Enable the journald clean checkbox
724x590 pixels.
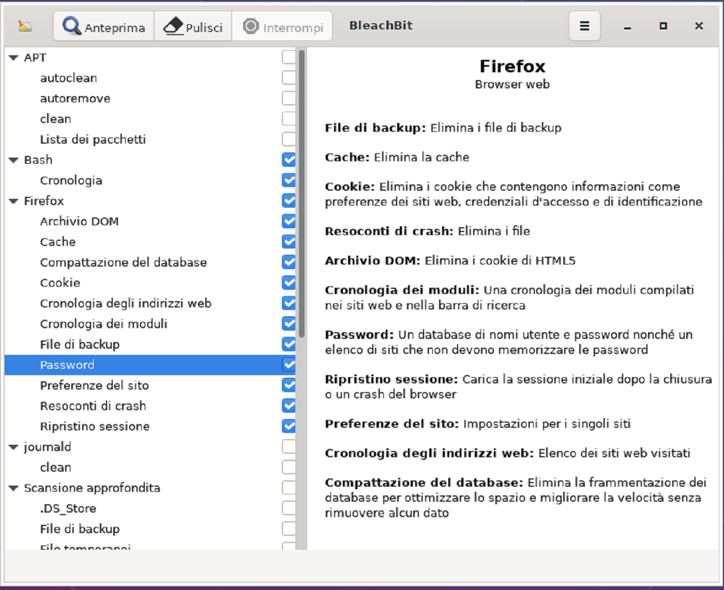[x=289, y=467]
